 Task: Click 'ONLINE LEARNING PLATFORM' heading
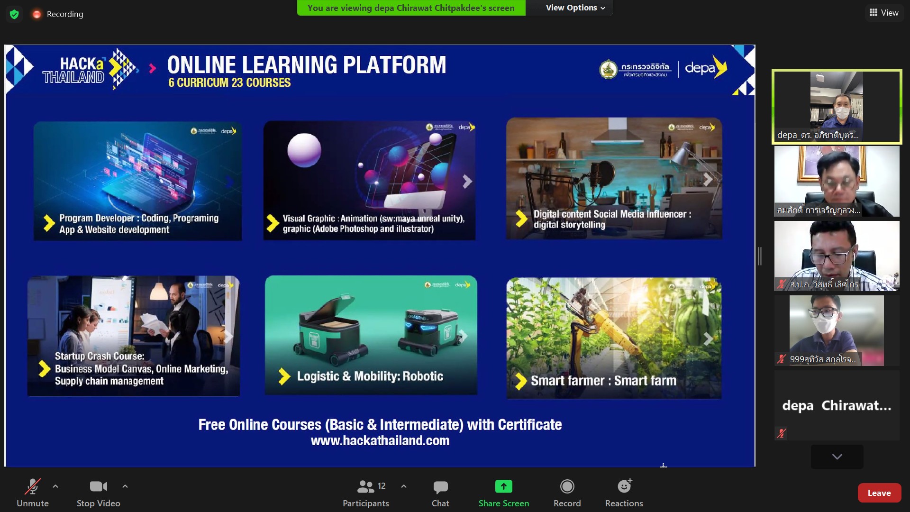(307, 65)
